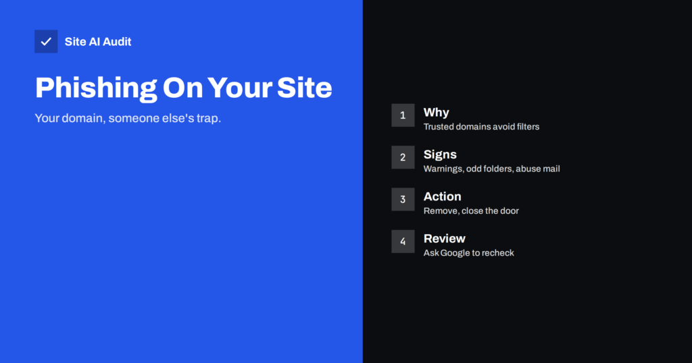
Task: Click the subtitle 'Your domain, someone else's trap.'
Action: point(128,119)
